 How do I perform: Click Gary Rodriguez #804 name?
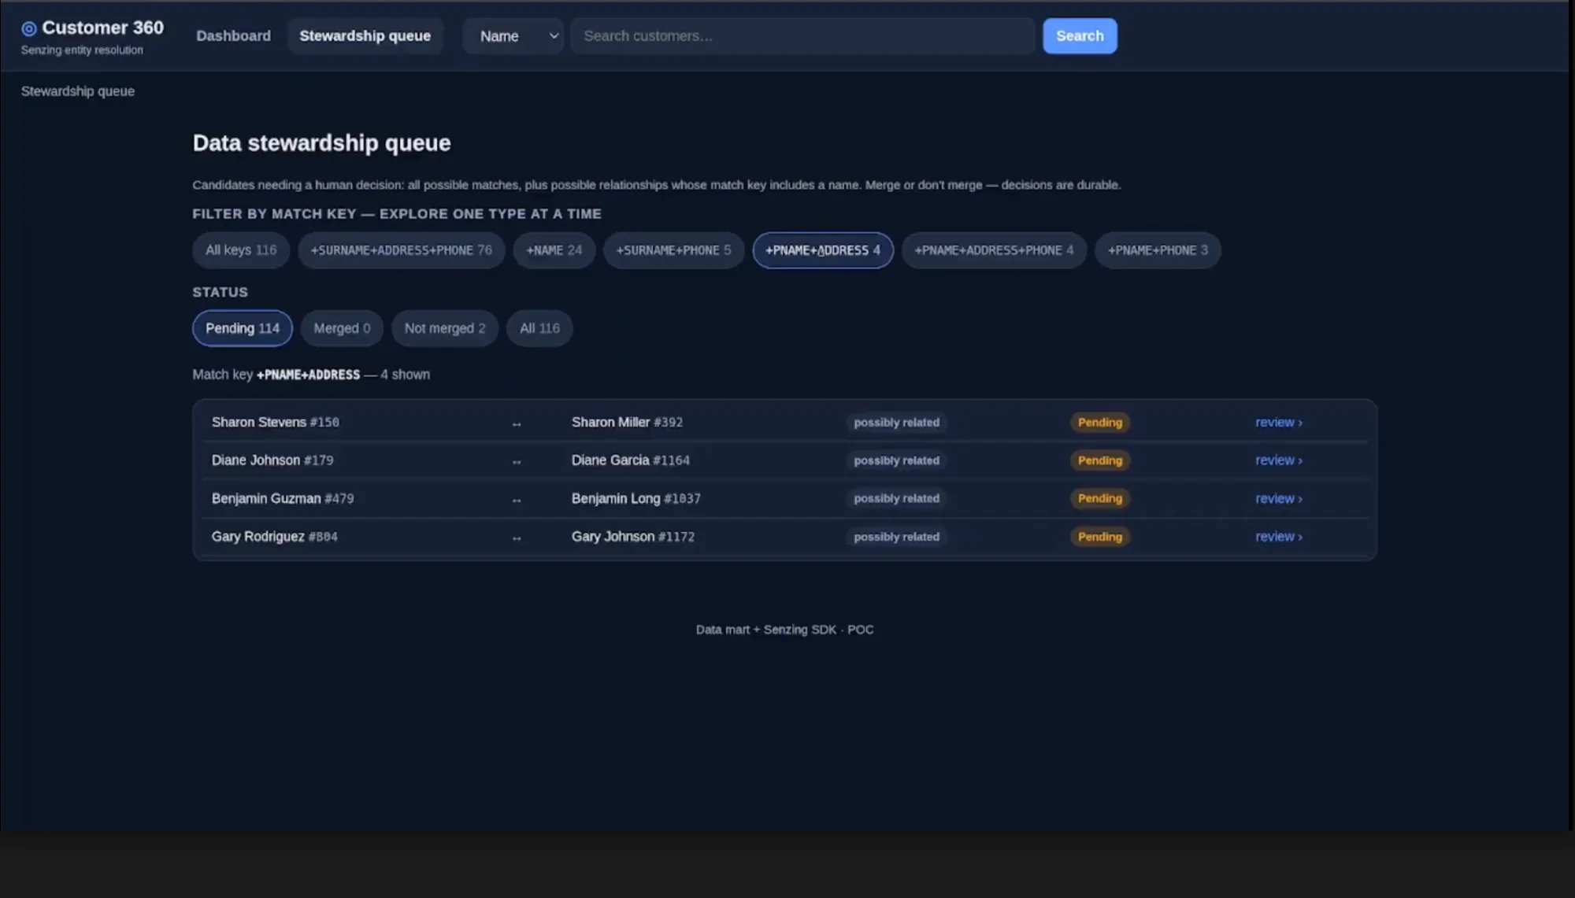click(x=275, y=537)
